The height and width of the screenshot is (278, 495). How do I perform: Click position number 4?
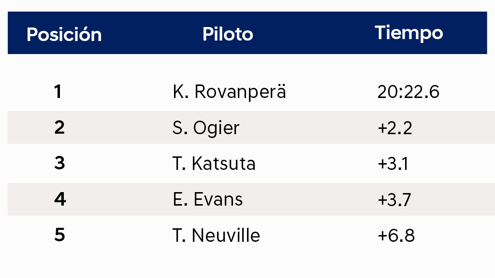60,199
